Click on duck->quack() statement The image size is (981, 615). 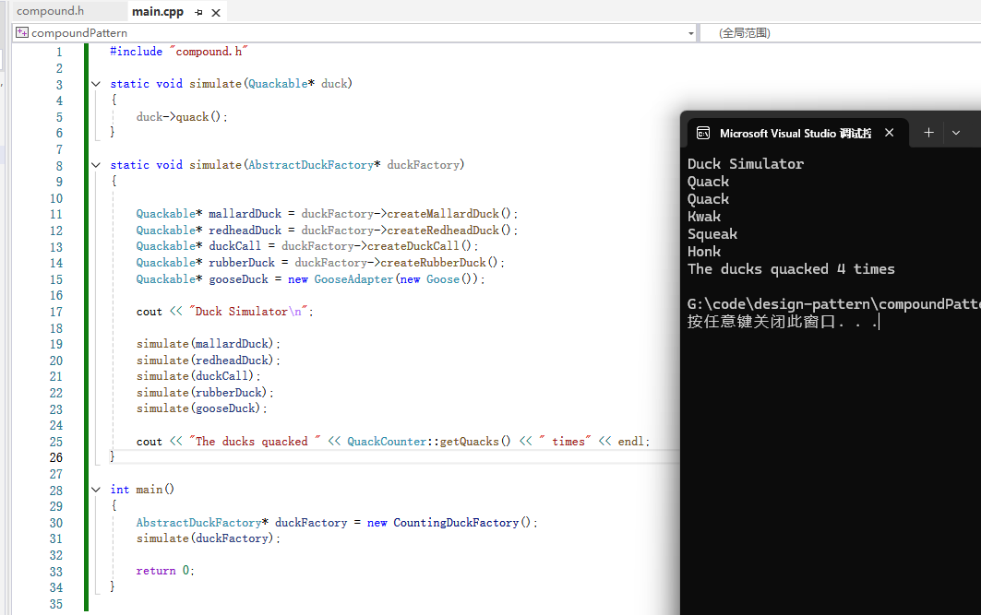click(x=182, y=117)
